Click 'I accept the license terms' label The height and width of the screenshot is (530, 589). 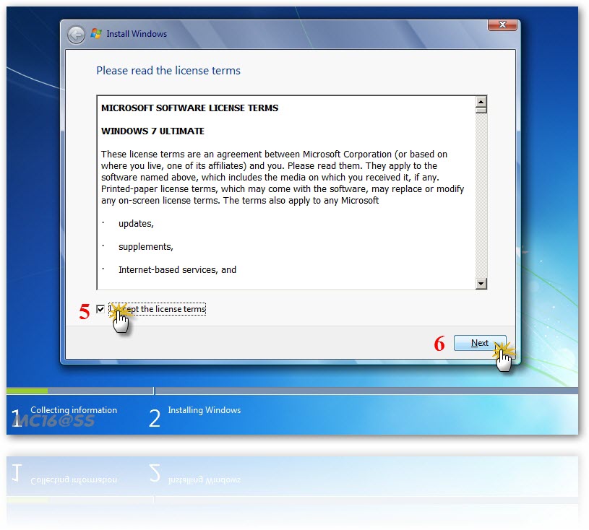[158, 309]
